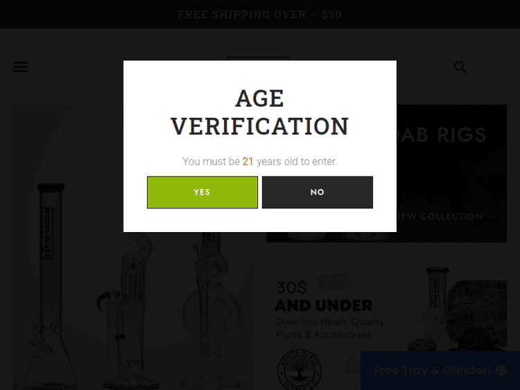Click the search magnifier icon
520x390 pixels.
[x=460, y=67]
